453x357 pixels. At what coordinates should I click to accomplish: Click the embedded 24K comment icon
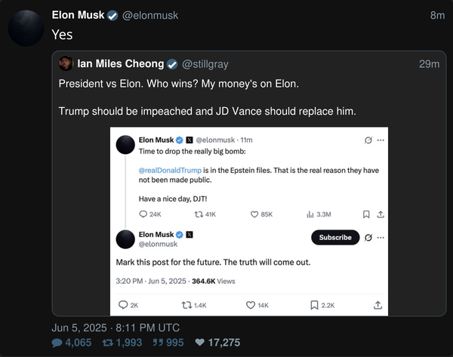pos(143,214)
